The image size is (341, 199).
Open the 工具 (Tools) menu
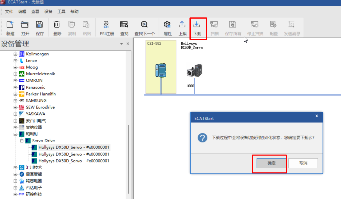pos(61,12)
